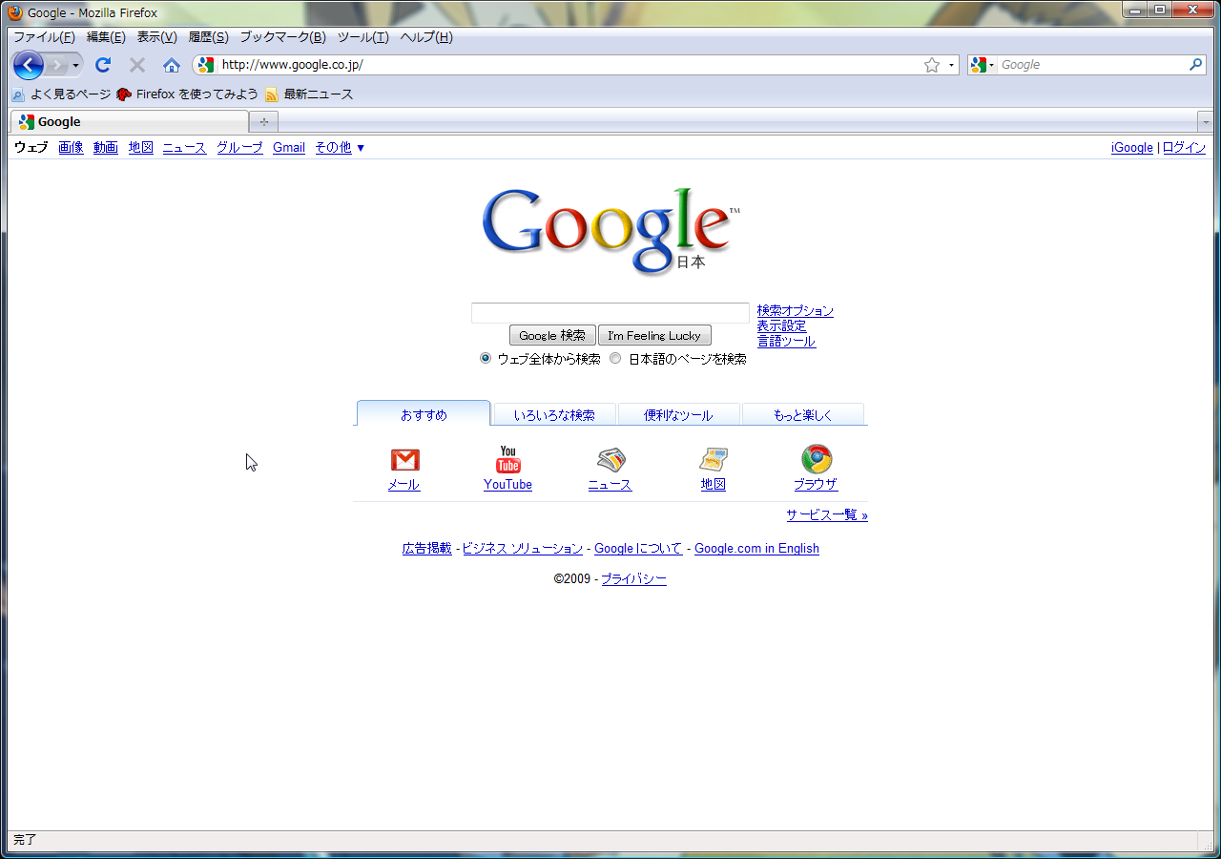Open the よく見るページ bookmark folder
Viewport: 1221px width, 859px height.
[x=61, y=94]
